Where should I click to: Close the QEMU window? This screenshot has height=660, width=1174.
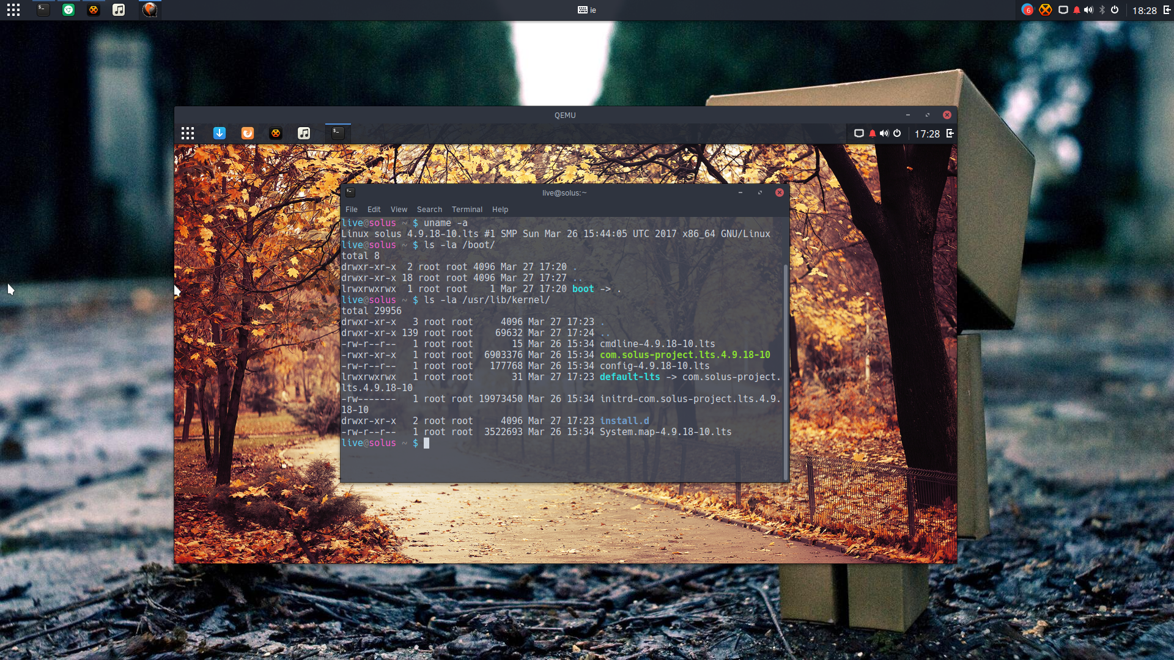(x=947, y=115)
